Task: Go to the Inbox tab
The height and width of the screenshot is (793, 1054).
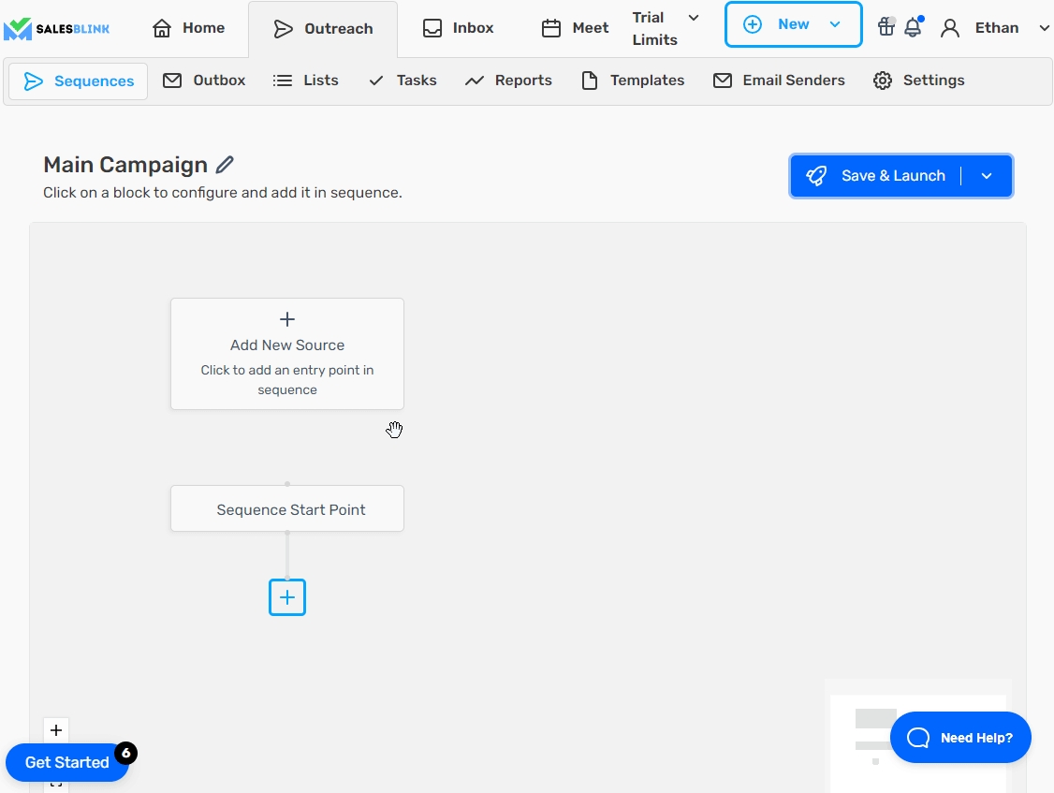Action: coord(458,28)
